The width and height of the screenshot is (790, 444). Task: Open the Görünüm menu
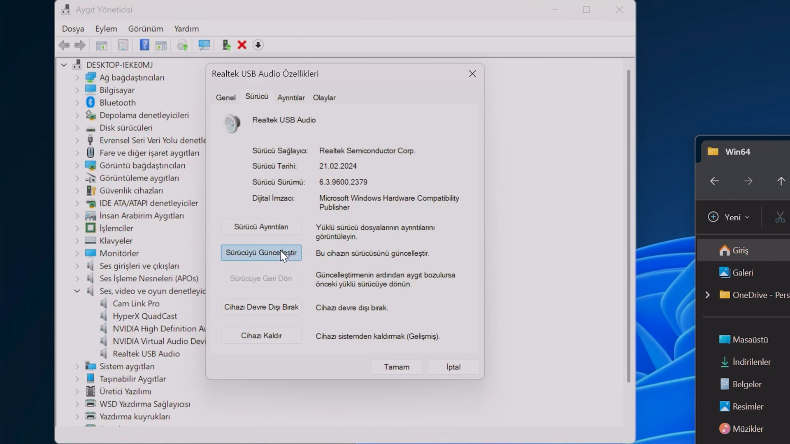(146, 29)
